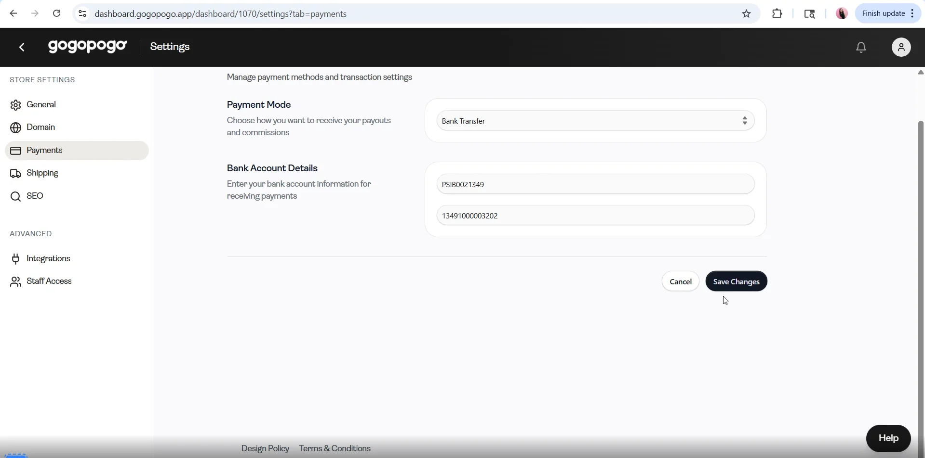The height and width of the screenshot is (458, 925).
Task: Open the user account menu icon
Action: point(901,47)
